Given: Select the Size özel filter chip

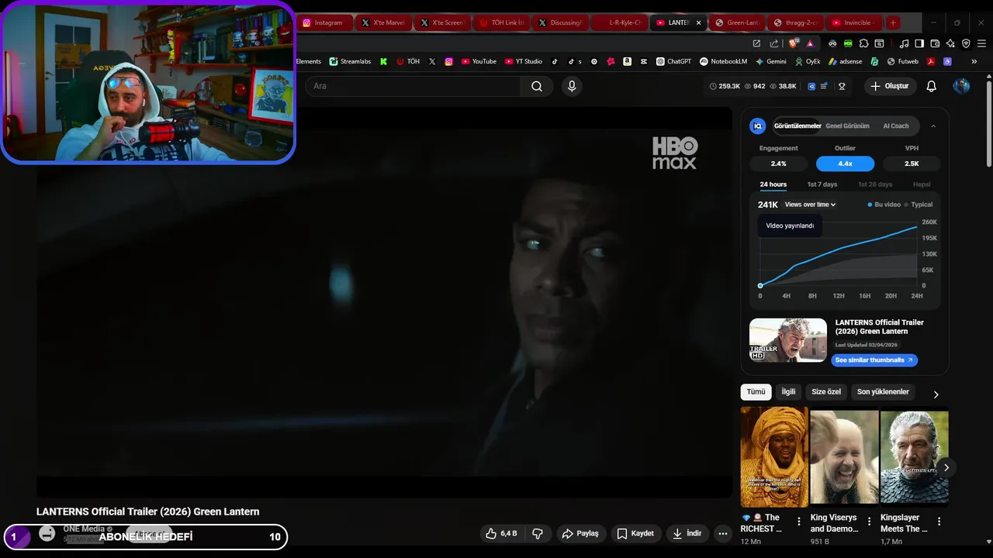Looking at the screenshot, I should (826, 392).
